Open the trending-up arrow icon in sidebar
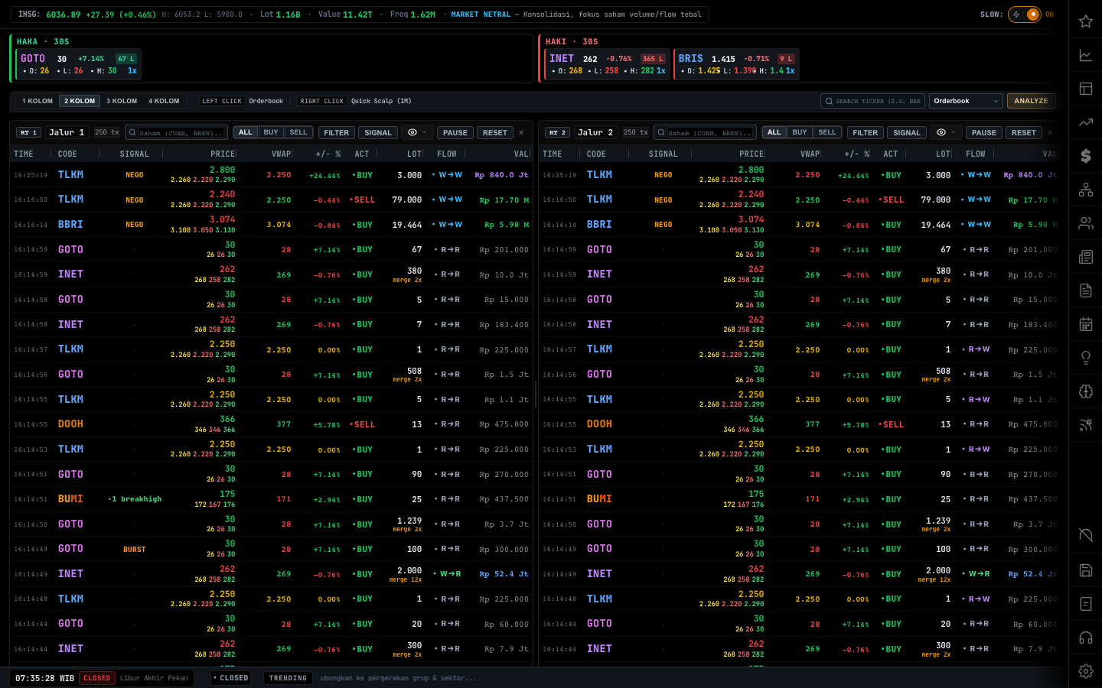 1085,122
